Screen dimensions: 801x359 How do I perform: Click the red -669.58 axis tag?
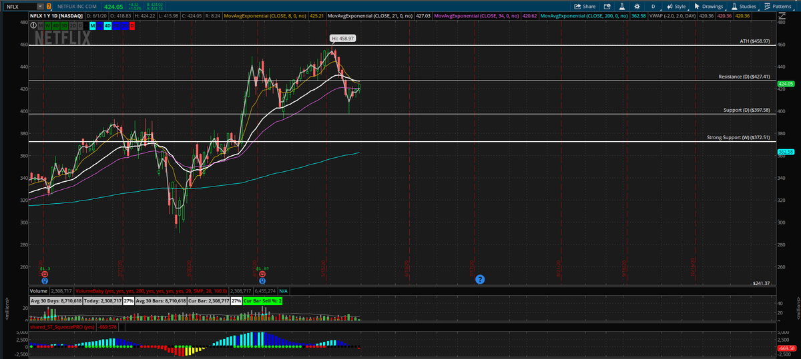coord(787,348)
